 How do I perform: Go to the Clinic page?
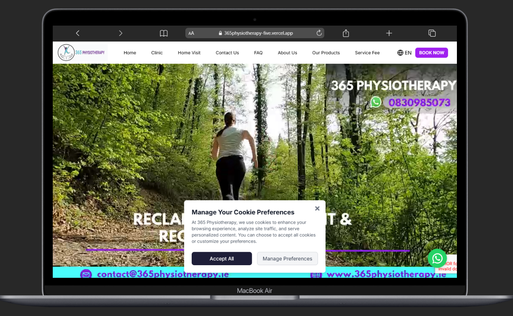(157, 53)
